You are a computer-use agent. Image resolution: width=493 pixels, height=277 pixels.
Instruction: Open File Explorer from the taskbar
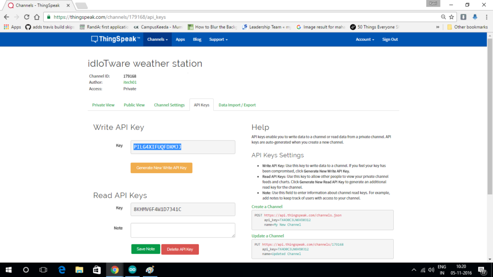79,270
